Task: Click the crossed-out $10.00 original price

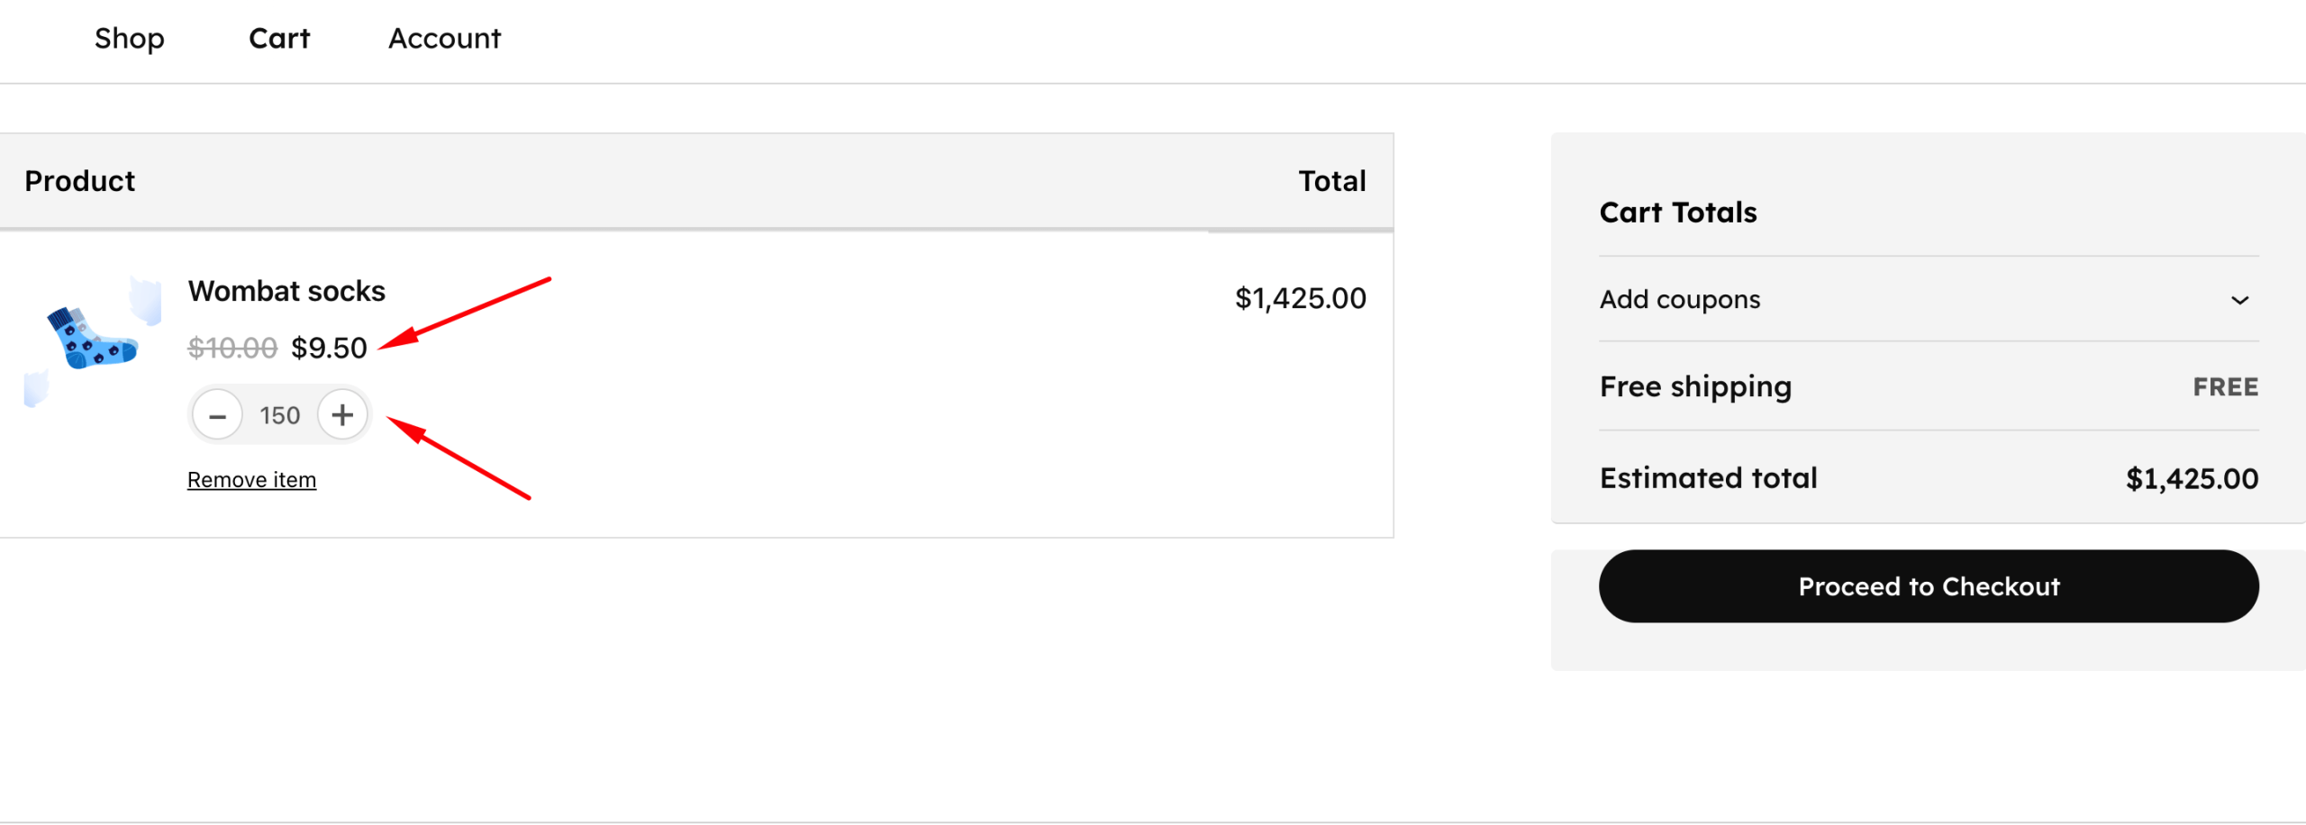Action: 232,348
